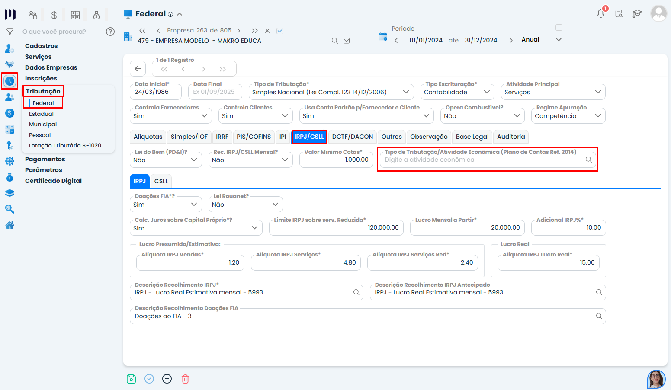Click the add new record plus icon

click(167, 379)
